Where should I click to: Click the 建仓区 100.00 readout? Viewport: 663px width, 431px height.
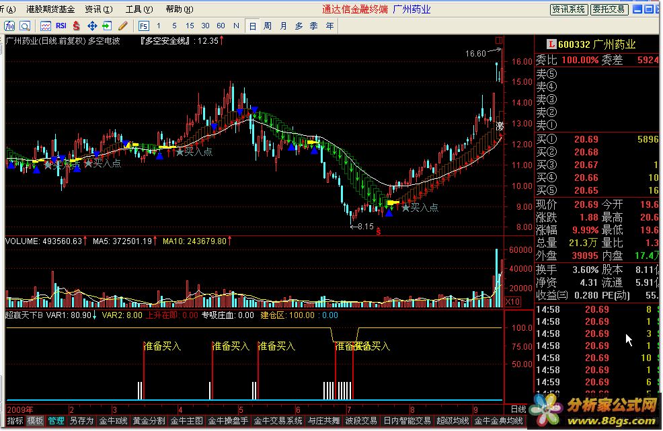[x=287, y=315]
